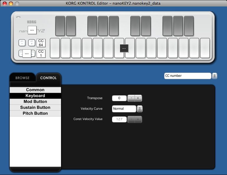Click the CC number dropdown stepper arrows

coord(215,76)
